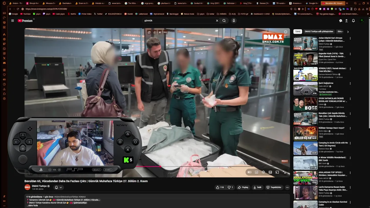Open the YouTube hamburger guide menu
Screen dimensions: 370x208
click(x=12, y=21)
